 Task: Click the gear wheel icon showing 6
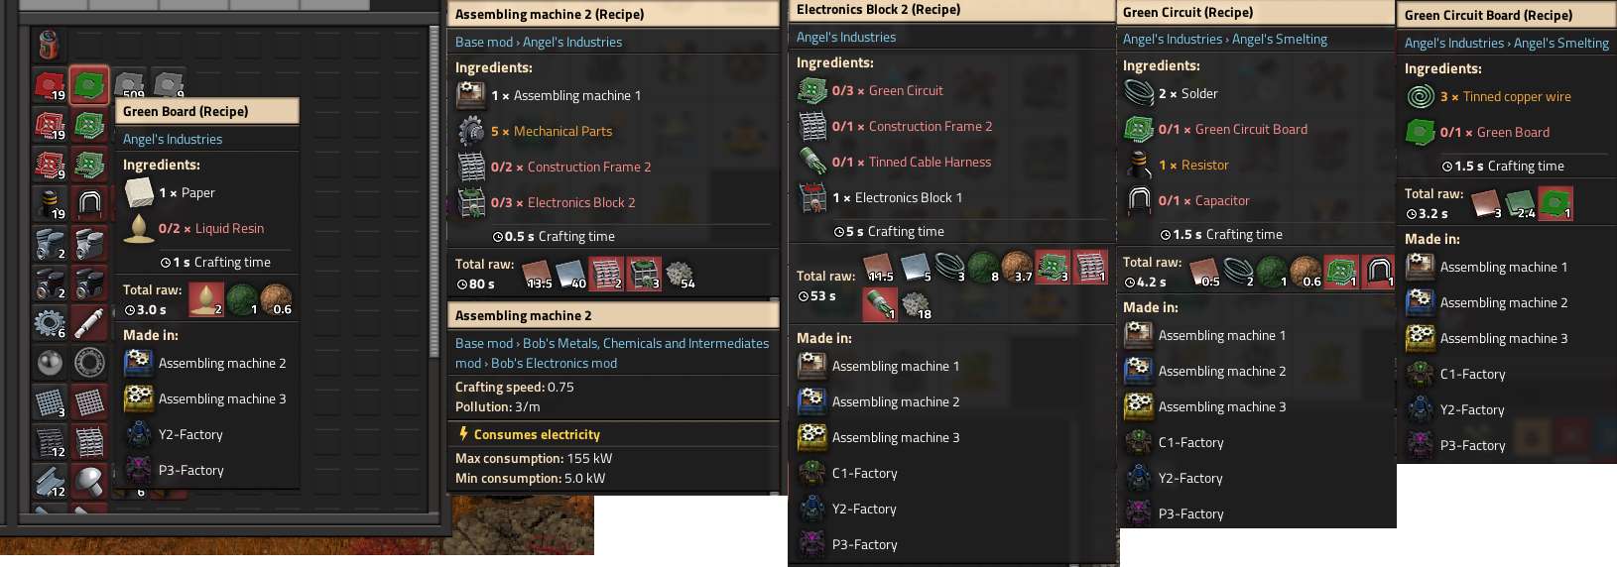point(50,323)
